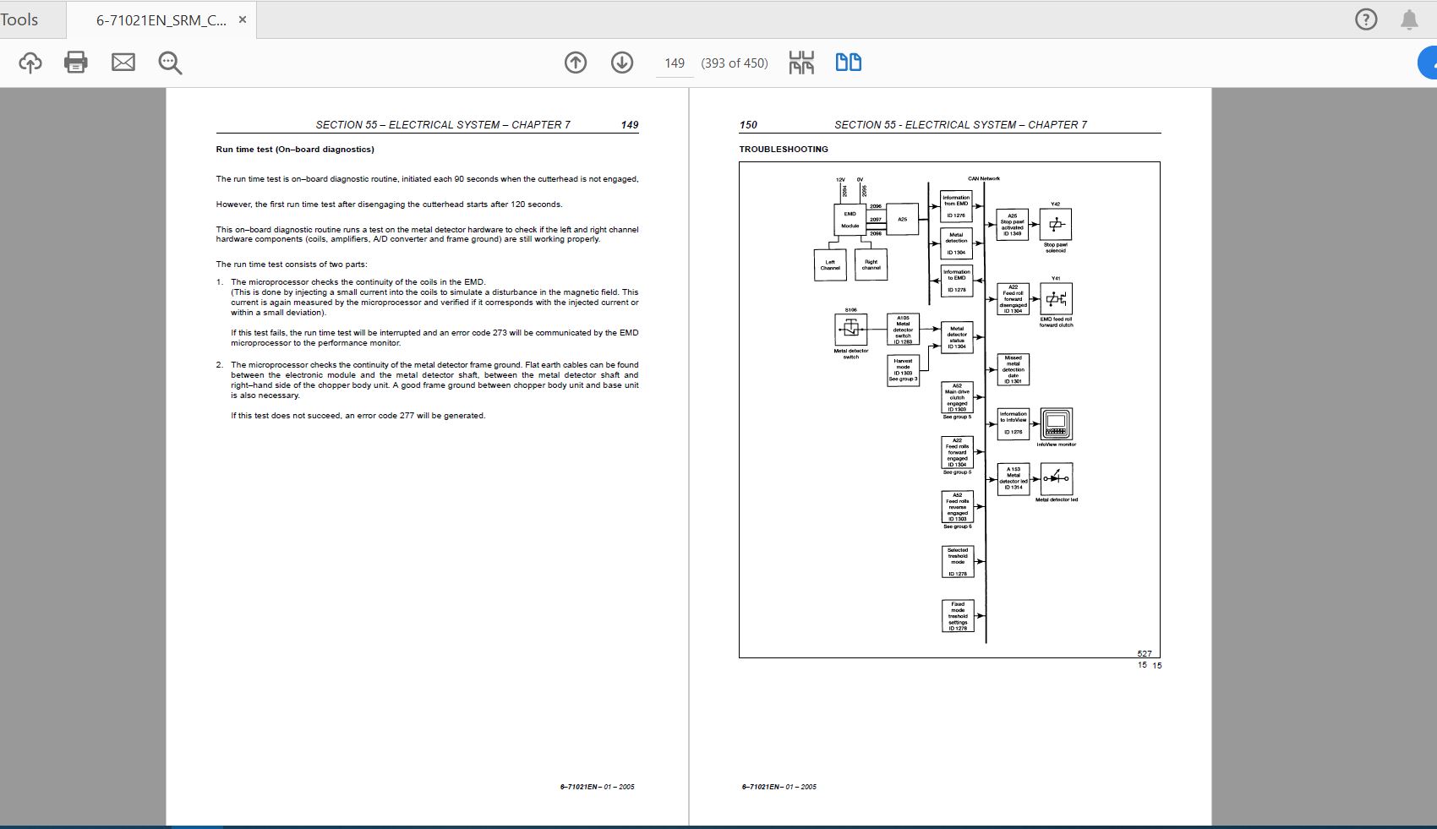Screen dimensions: 1437x829
Task: Open the Help question mark icon
Action: point(1366,19)
